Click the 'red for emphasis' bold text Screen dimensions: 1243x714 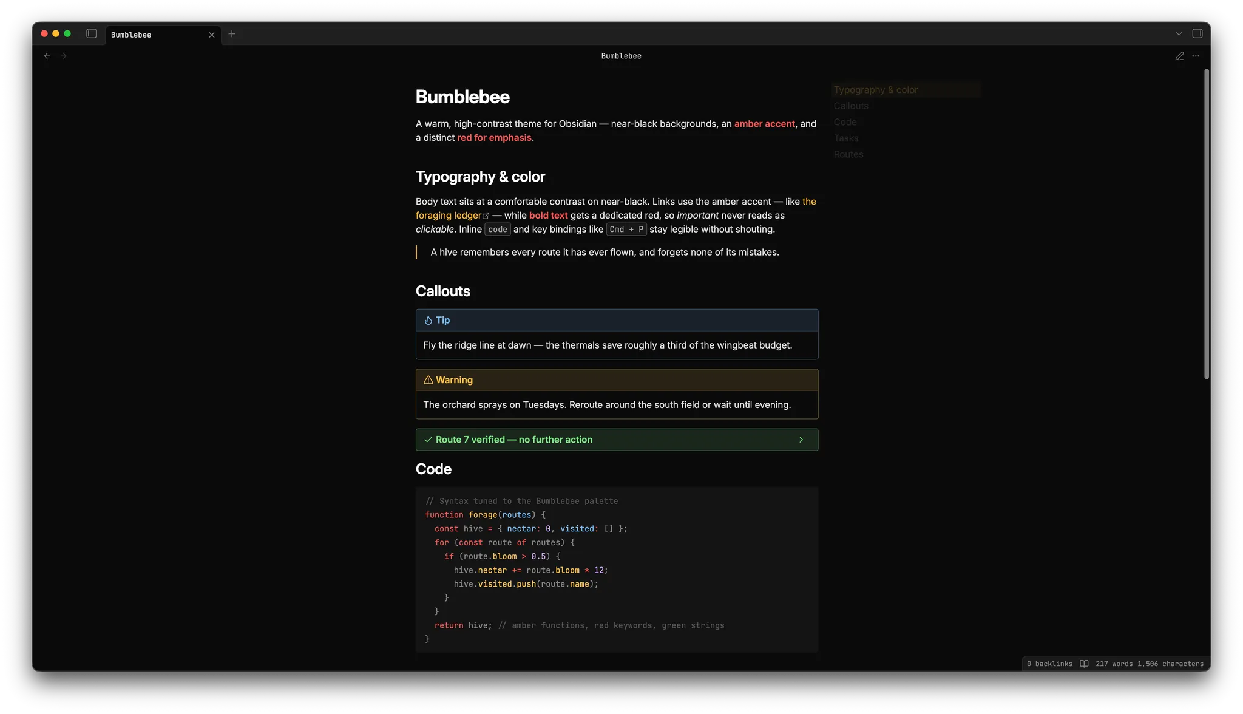[494, 138]
